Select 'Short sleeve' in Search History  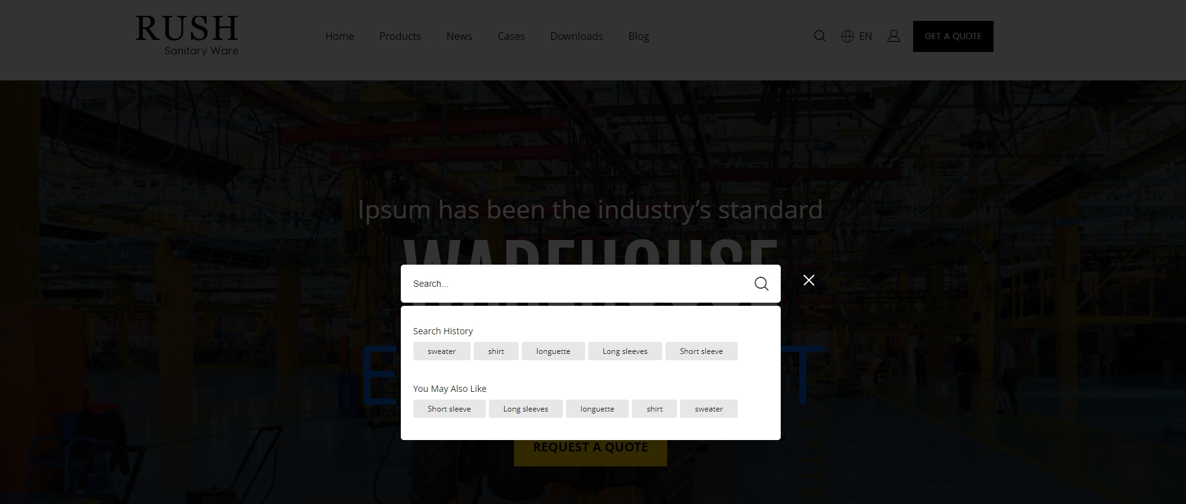pos(702,351)
